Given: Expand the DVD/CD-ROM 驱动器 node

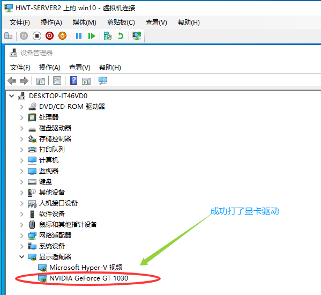Looking at the screenshot, I should click(21, 107).
